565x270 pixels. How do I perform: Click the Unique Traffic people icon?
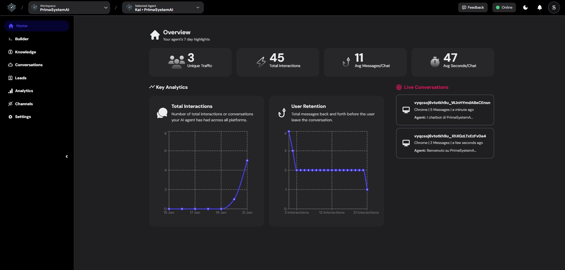tap(176, 62)
